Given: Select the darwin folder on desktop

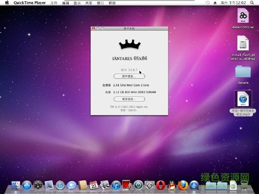Looking at the screenshot, I should (x=243, y=72).
